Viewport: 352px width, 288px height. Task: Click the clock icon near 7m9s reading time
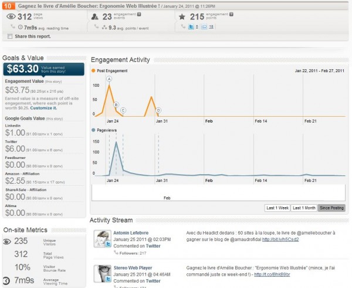(20, 28)
